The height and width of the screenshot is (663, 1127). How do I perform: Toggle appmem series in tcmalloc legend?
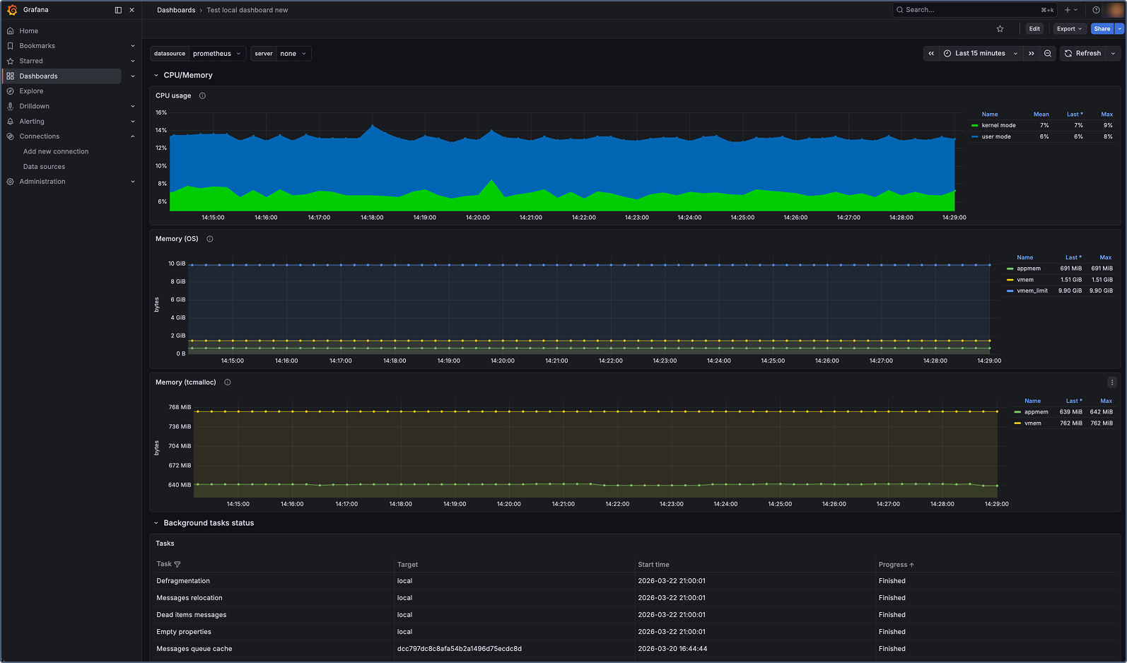click(1036, 412)
